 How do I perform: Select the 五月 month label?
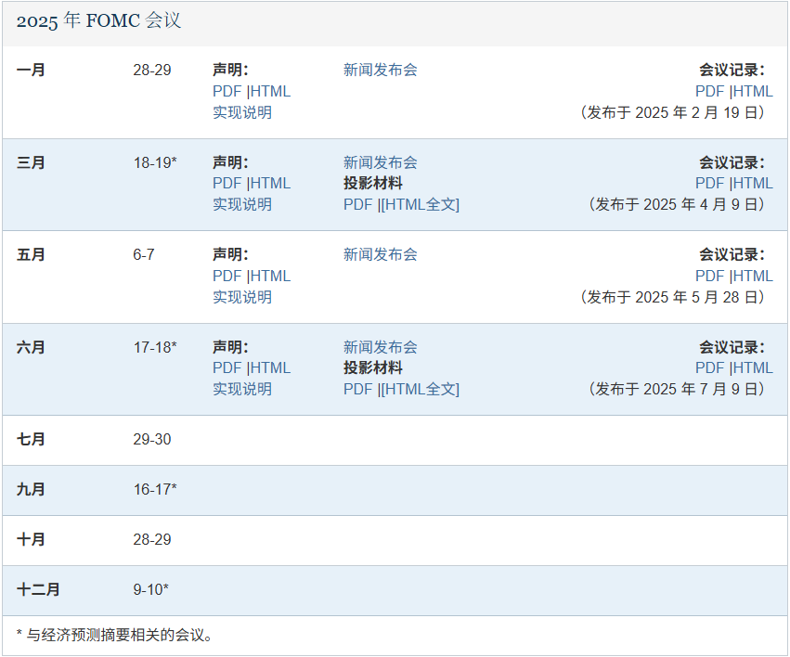click(32, 255)
